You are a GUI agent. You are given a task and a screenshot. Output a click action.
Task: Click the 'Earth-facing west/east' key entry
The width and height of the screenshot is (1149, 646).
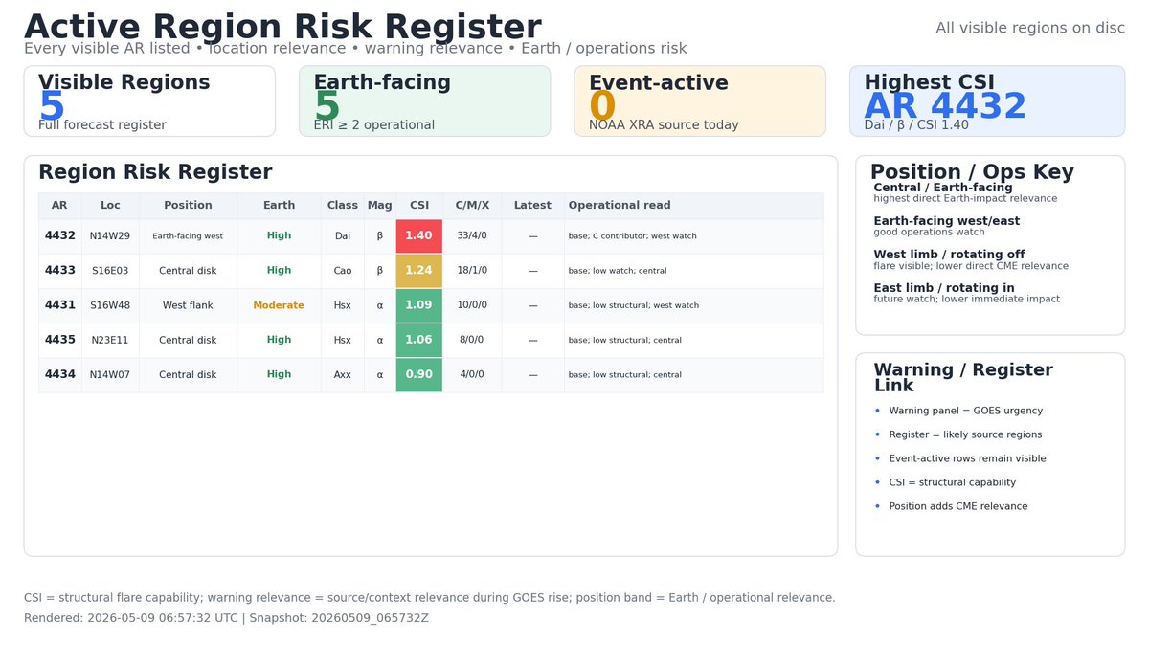pyautogui.click(x=946, y=226)
